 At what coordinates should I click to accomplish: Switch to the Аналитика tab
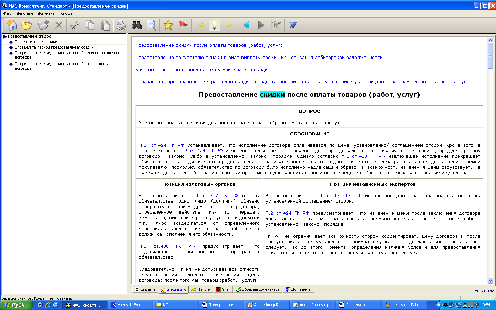pos(174,290)
